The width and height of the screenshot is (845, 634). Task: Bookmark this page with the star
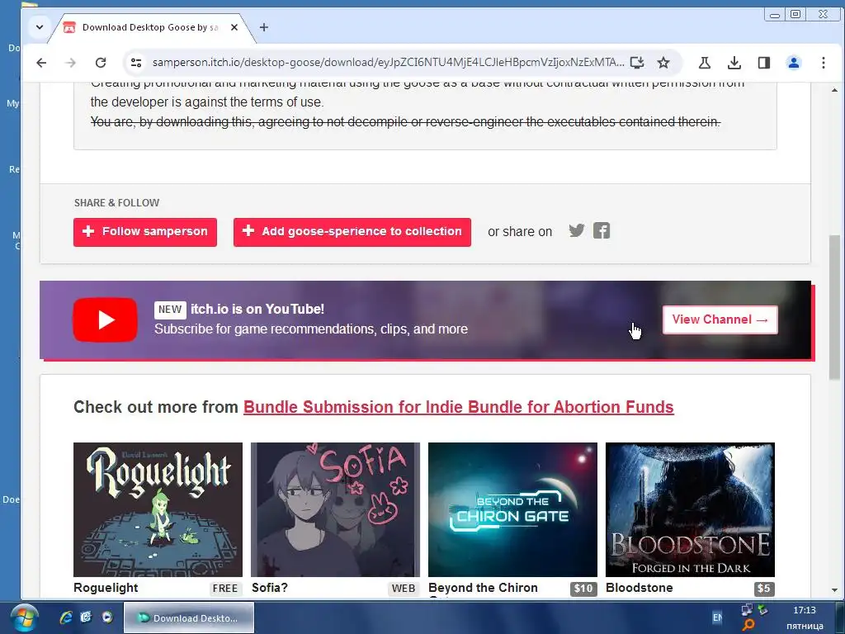pos(663,63)
